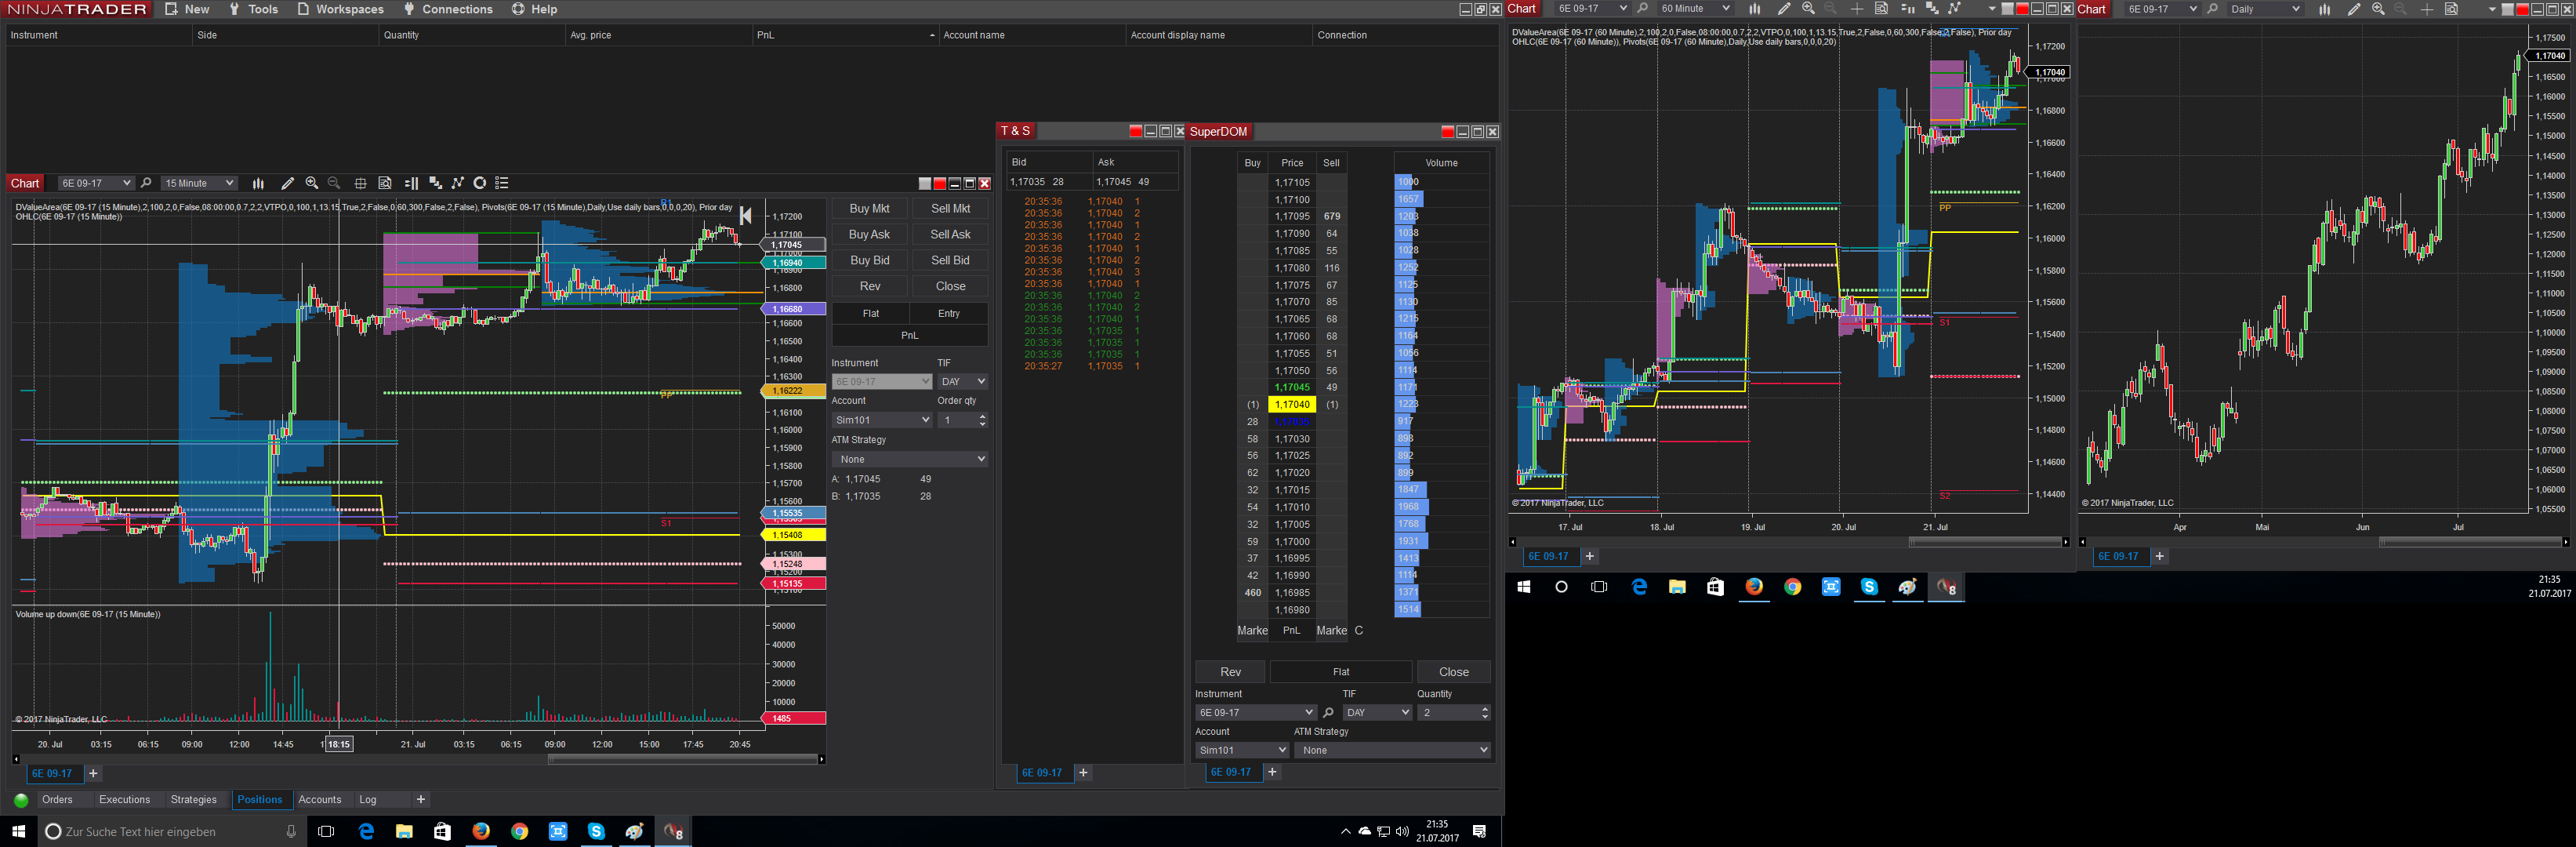This screenshot has height=847, width=2576.
Task: Click the Windows search text box
Action: [x=170, y=832]
